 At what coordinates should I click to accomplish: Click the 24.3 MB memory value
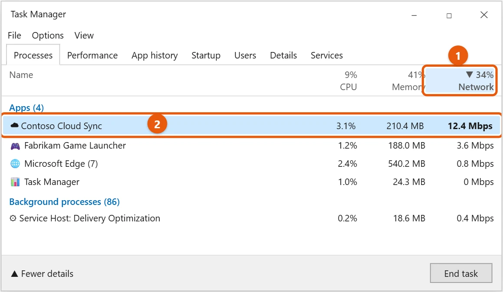(409, 182)
